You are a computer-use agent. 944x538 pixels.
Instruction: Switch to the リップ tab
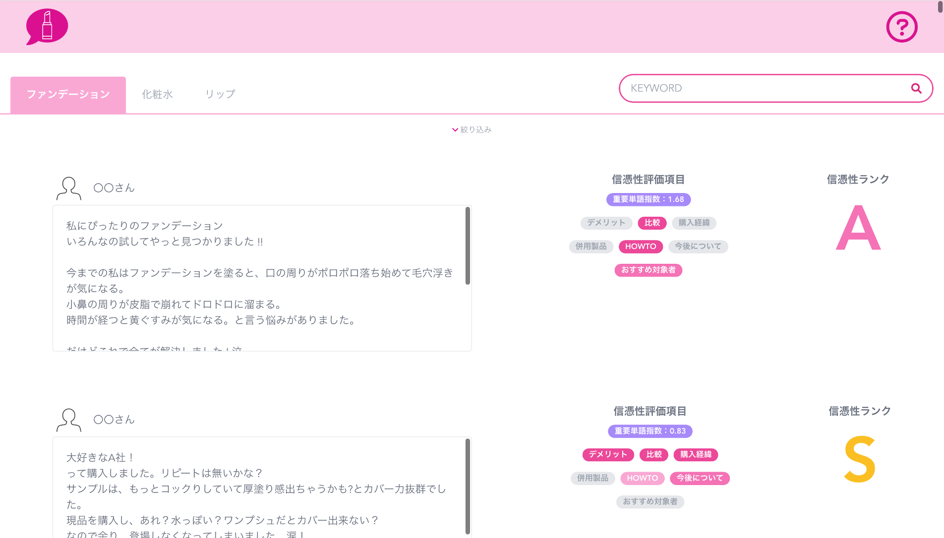click(x=220, y=94)
